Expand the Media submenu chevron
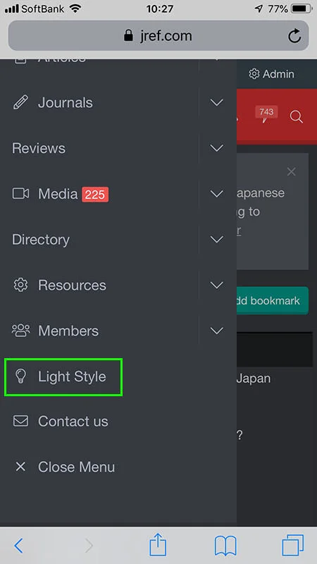317x564 pixels. point(217,194)
